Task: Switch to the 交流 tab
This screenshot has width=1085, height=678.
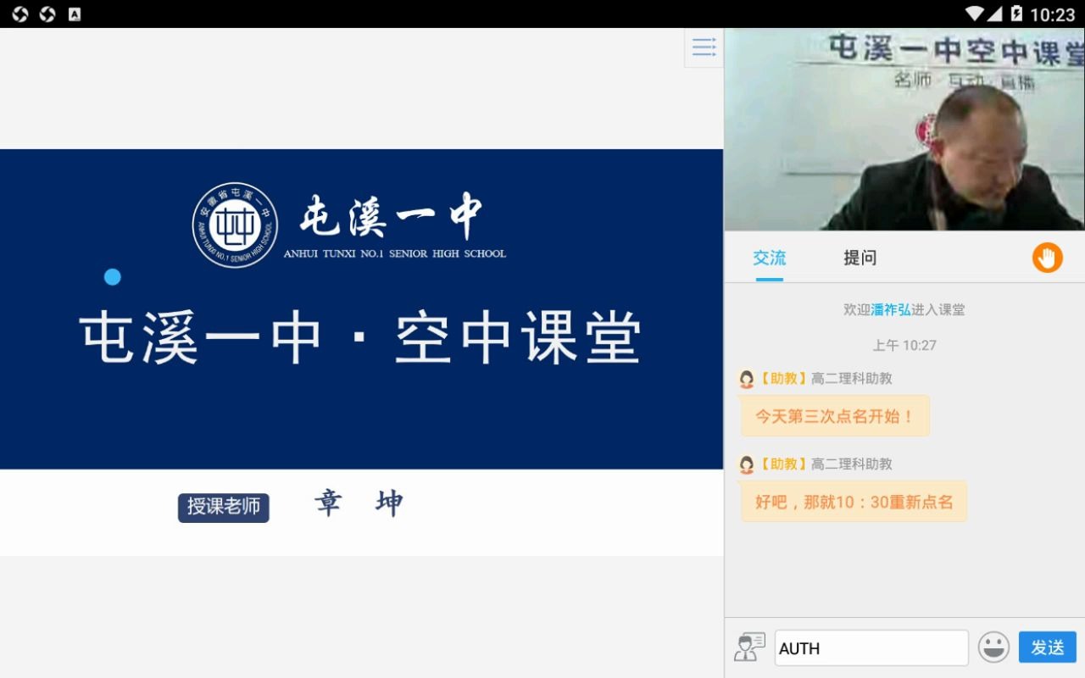Action: point(770,258)
